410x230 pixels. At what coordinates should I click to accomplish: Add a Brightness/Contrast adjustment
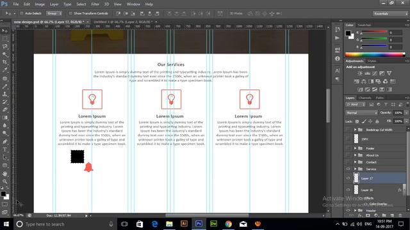[x=360, y=73]
